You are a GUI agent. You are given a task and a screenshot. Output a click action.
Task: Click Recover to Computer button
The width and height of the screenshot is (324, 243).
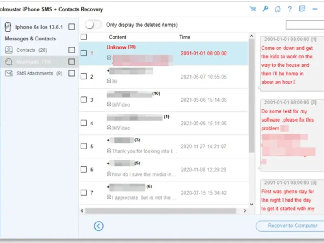click(290, 226)
